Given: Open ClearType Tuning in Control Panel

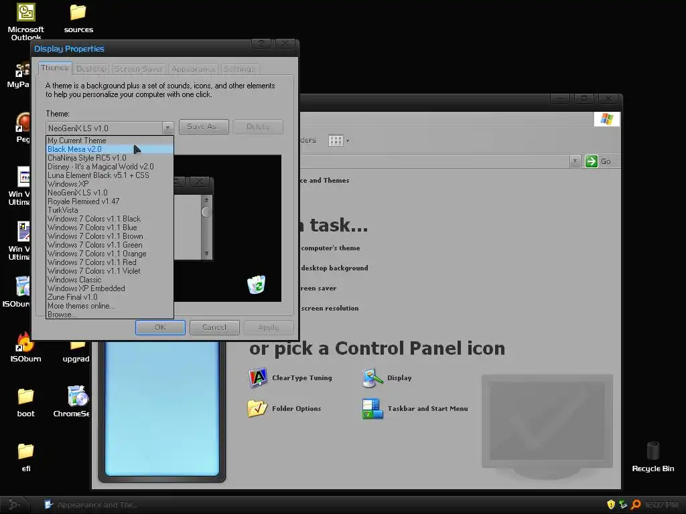Looking at the screenshot, I should pos(290,378).
